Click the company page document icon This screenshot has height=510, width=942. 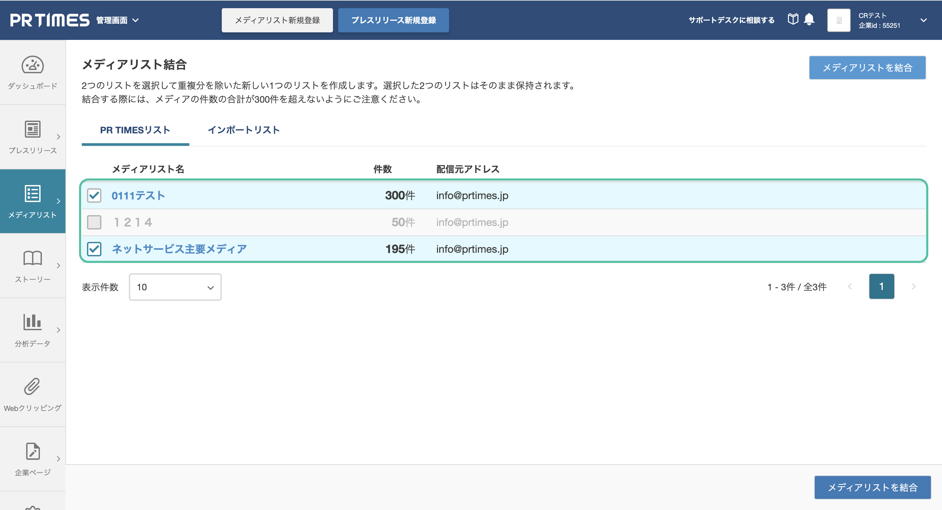[33, 451]
